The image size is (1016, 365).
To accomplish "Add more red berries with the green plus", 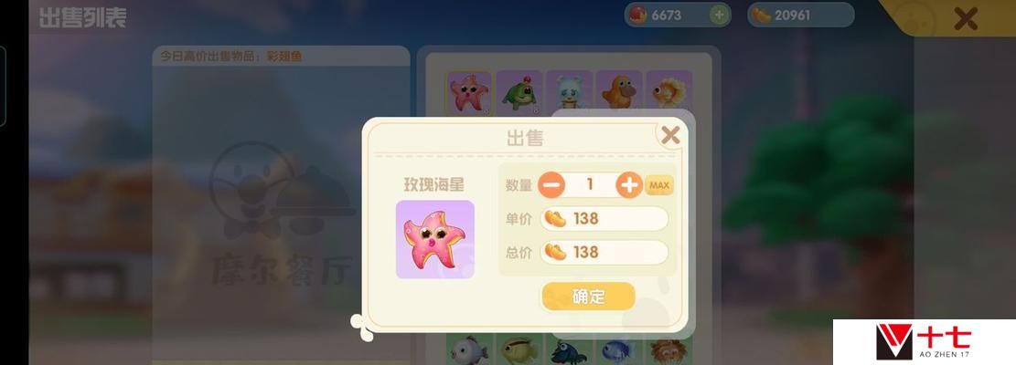I will pyautogui.click(x=719, y=15).
